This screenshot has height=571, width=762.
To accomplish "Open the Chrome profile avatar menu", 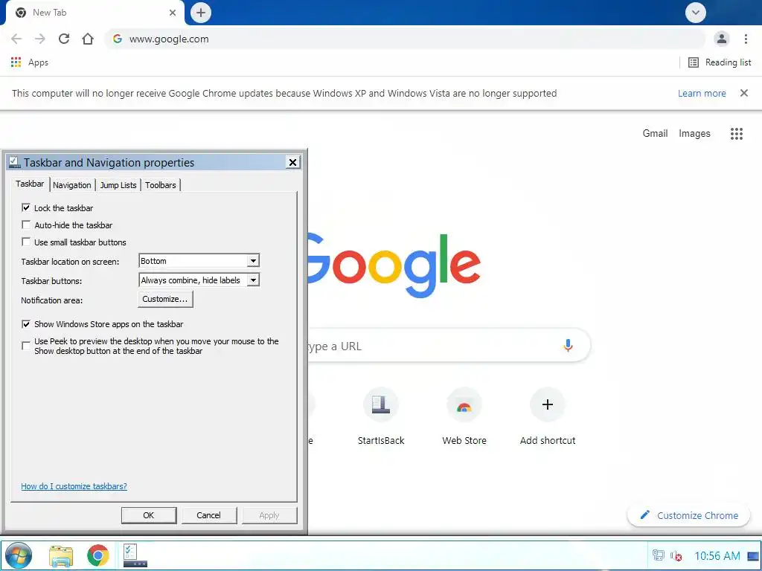I will (722, 39).
